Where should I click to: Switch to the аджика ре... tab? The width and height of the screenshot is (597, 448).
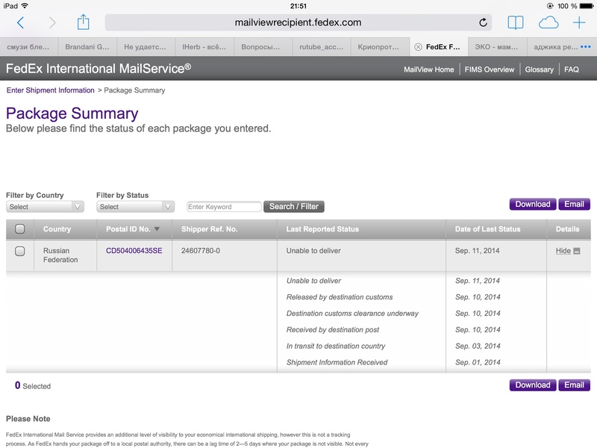(555, 47)
